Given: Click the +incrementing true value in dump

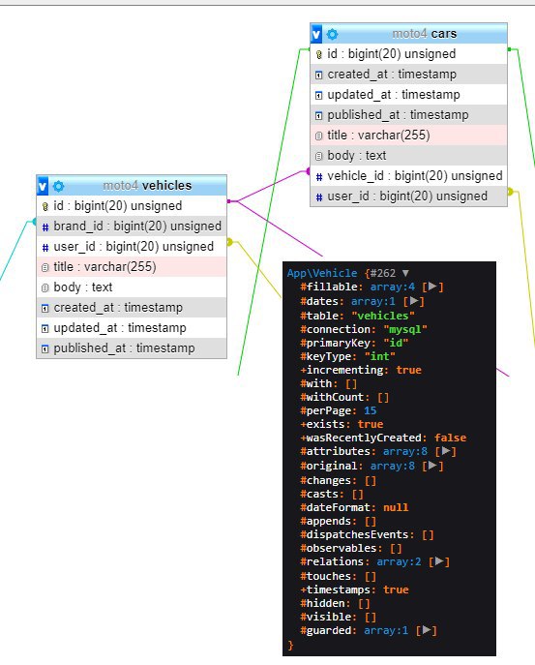Looking at the screenshot, I should coord(408,370).
